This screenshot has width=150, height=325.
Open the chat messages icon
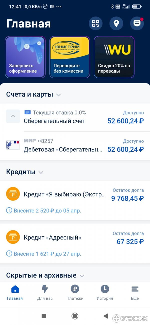point(137,23)
